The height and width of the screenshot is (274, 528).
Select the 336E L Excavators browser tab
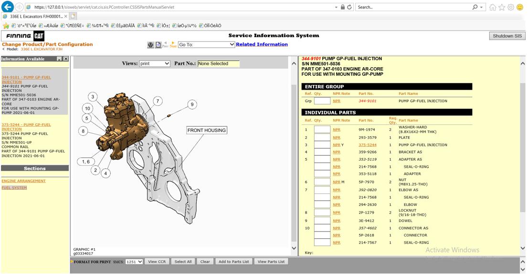[35, 16]
